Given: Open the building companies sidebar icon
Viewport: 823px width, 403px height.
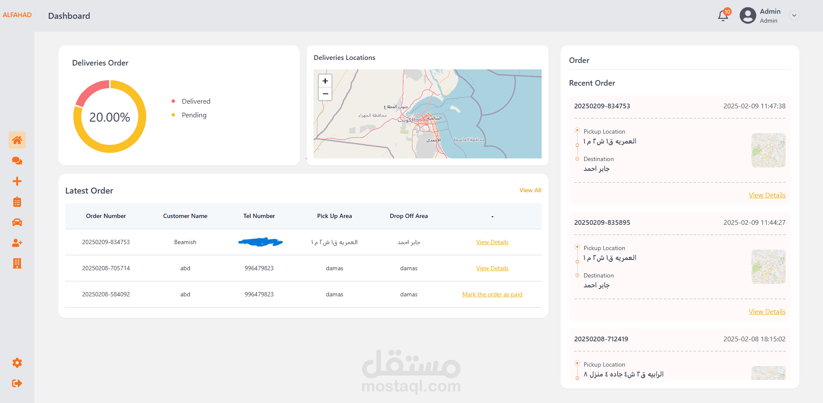Looking at the screenshot, I should [17, 263].
